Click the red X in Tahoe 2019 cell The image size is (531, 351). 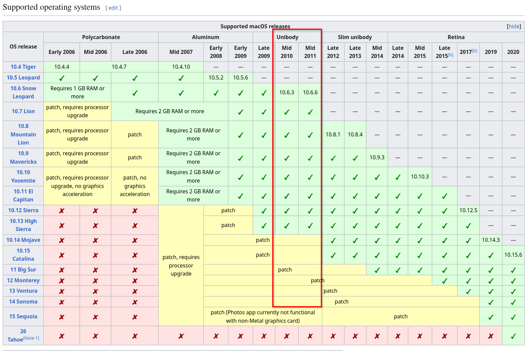click(x=491, y=336)
